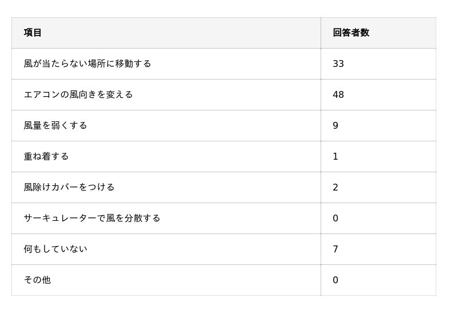Select the 重ね着する cell
This screenshot has width=458, height=313.
(46, 156)
